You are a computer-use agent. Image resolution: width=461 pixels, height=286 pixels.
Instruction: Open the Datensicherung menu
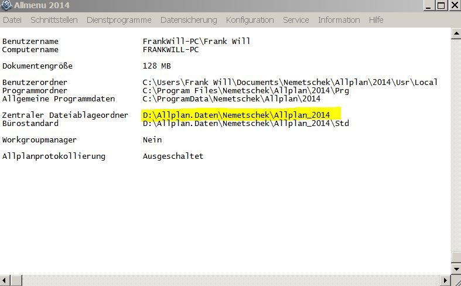tap(189, 20)
